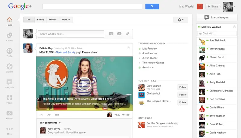The width and height of the screenshot is (241, 138).
Task: Click Get the Google+ mobile app link
Action: click(162, 123)
